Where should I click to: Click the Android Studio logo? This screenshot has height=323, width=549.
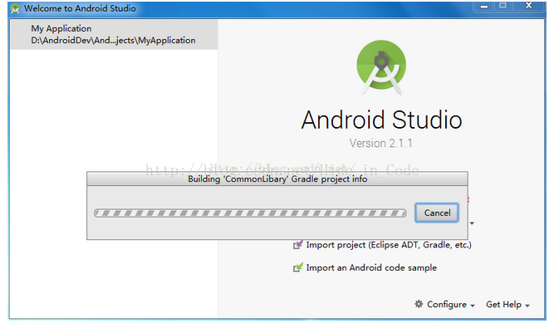[381, 67]
